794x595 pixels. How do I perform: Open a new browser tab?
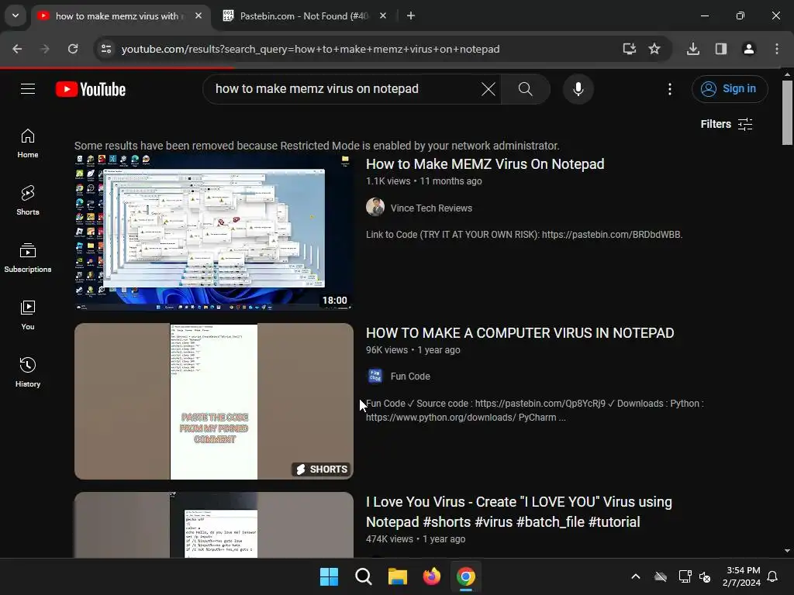411,16
